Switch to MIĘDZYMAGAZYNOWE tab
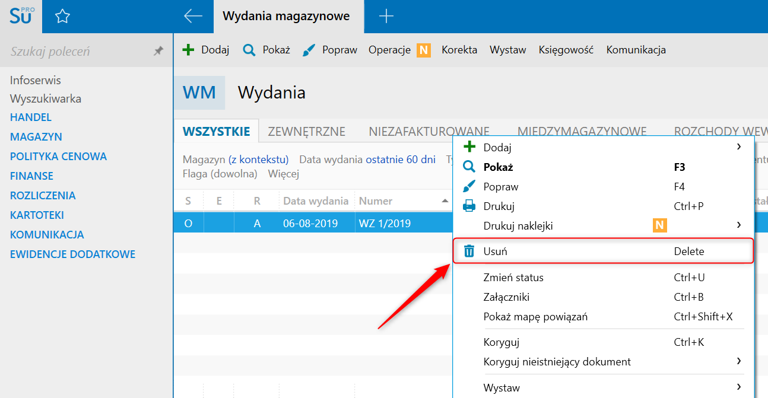Image resolution: width=768 pixels, height=398 pixels. point(582,131)
